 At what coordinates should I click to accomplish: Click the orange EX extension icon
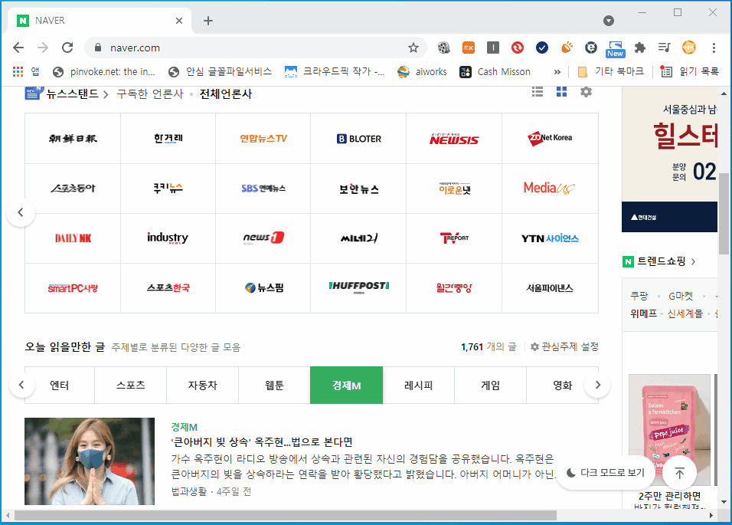pyautogui.click(x=469, y=48)
